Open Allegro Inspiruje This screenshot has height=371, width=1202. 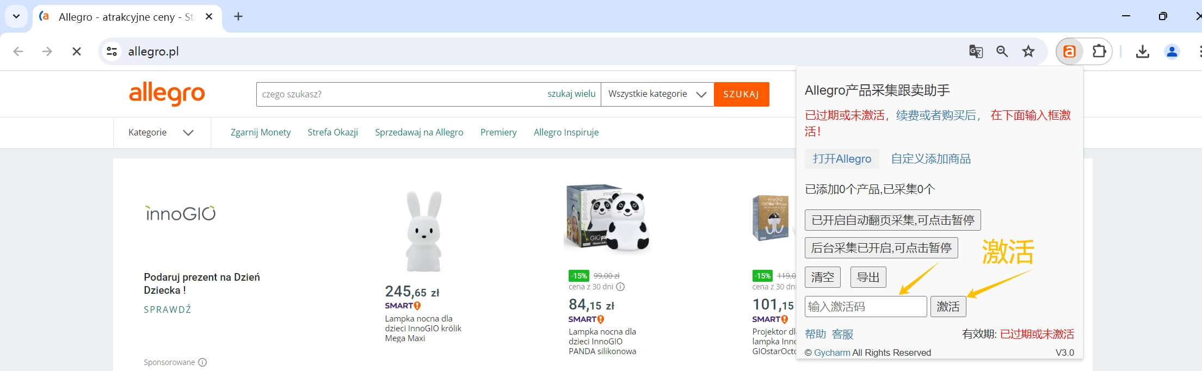(x=566, y=132)
